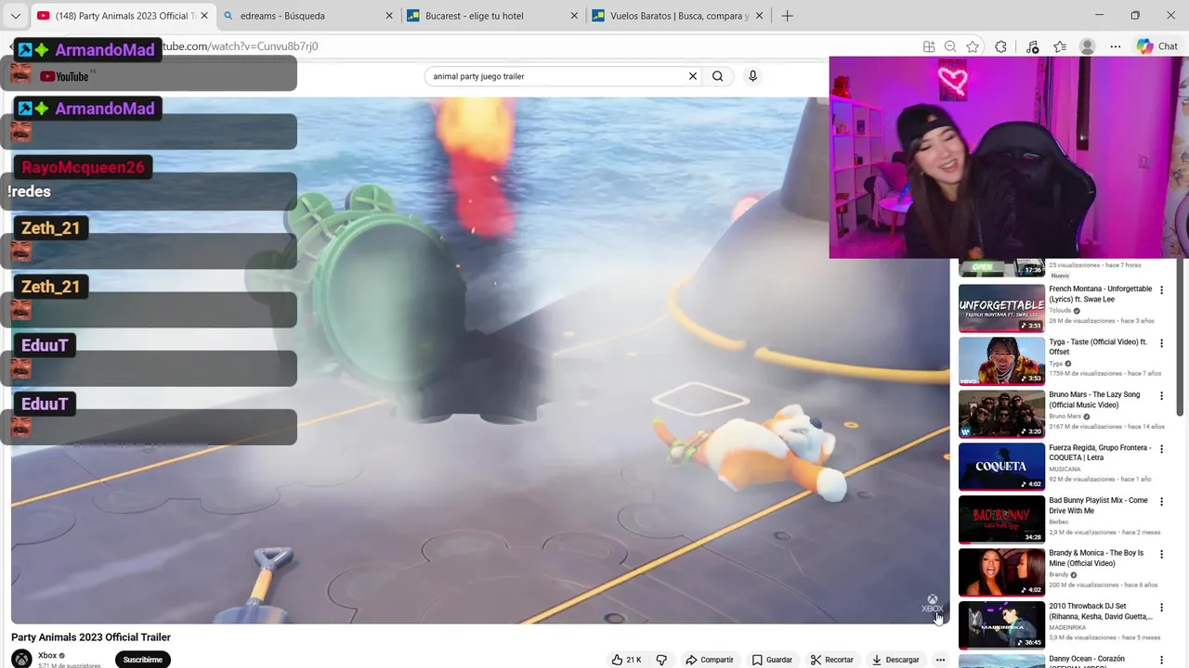Open options menu for Fuerza Regida COQUETA
Viewport: 1189px width, 668px height.
point(1161,449)
